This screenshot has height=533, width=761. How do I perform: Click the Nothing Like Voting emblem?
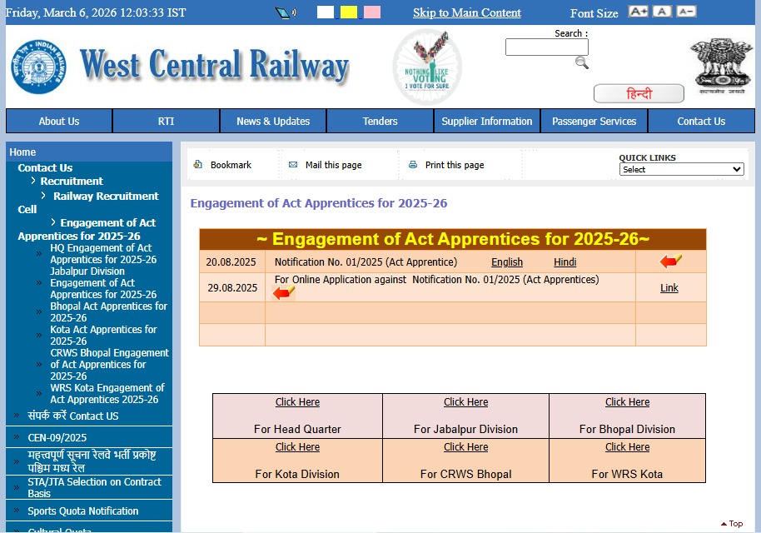click(x=427, y=67)
